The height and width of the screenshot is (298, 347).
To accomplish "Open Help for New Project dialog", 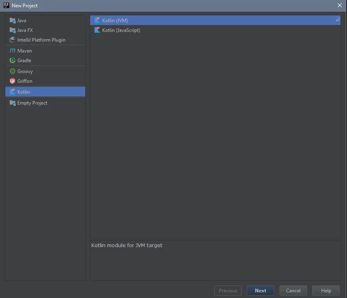I will coord(326,290).
